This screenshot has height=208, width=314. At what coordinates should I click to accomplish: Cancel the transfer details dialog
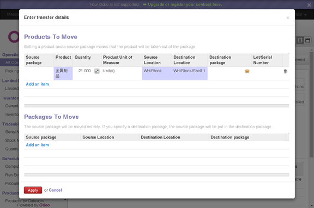tap(55, 190)
